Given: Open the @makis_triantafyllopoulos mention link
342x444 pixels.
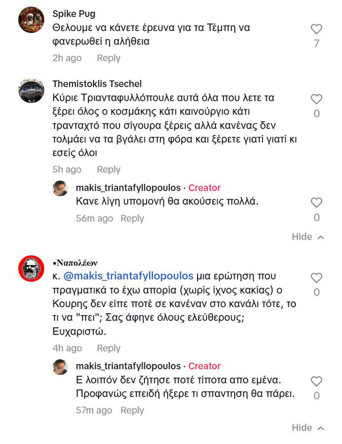Looking at the screenshot, I should point(129,276).
